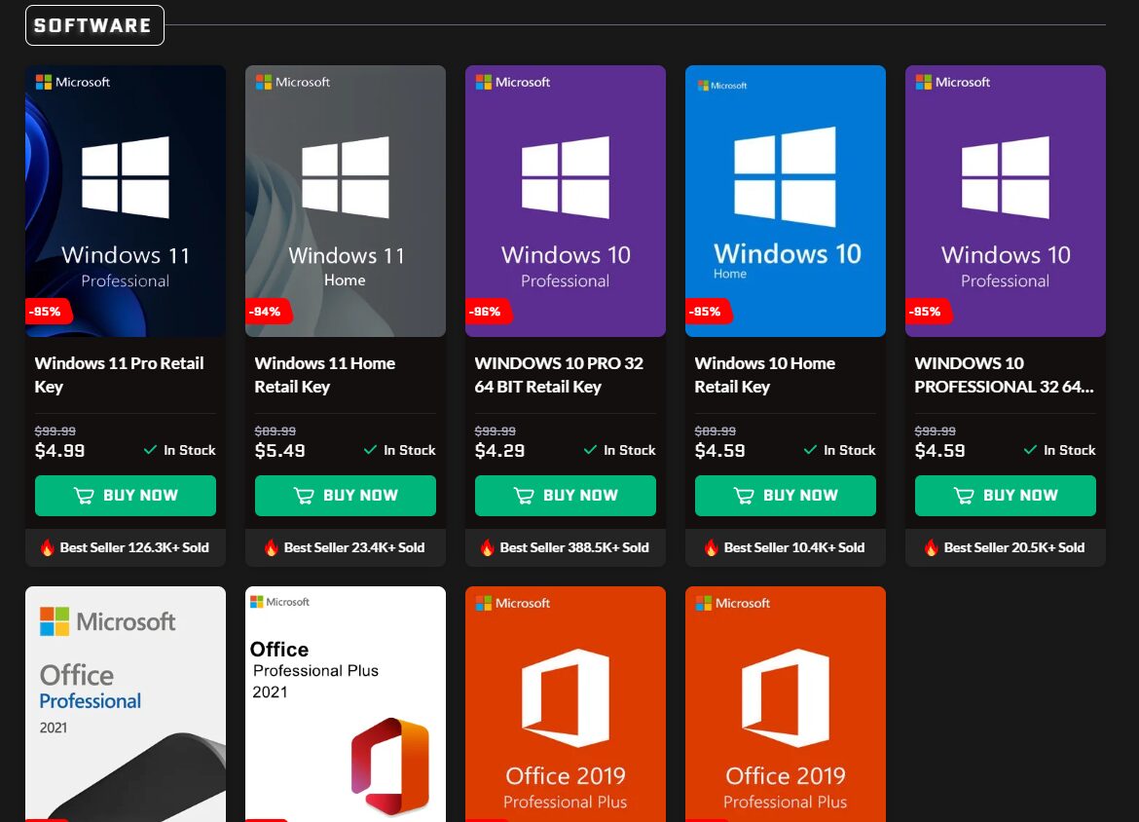Click BUY NOW for Windows 10 Home
Viewport: 1139px width, 822px height.
pyautogui.click(x=785, y=496)
